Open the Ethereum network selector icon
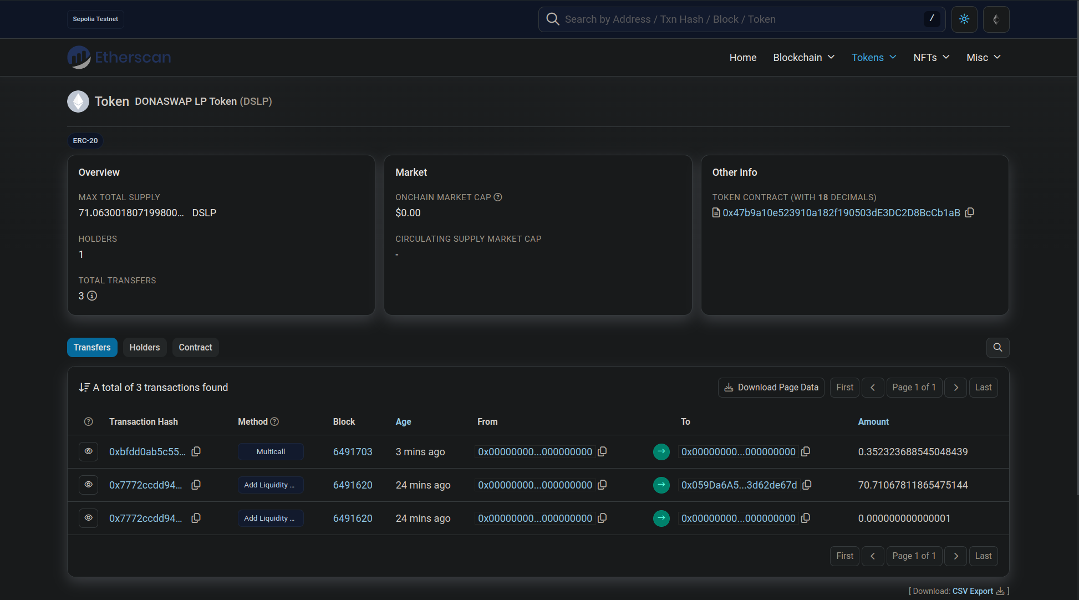The image size is (1079, 600). tap(996, 19)
